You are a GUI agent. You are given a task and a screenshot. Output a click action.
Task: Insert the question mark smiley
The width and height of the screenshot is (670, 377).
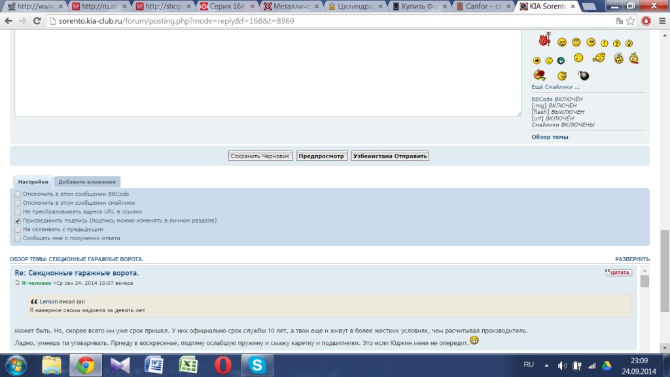(616, 43)
